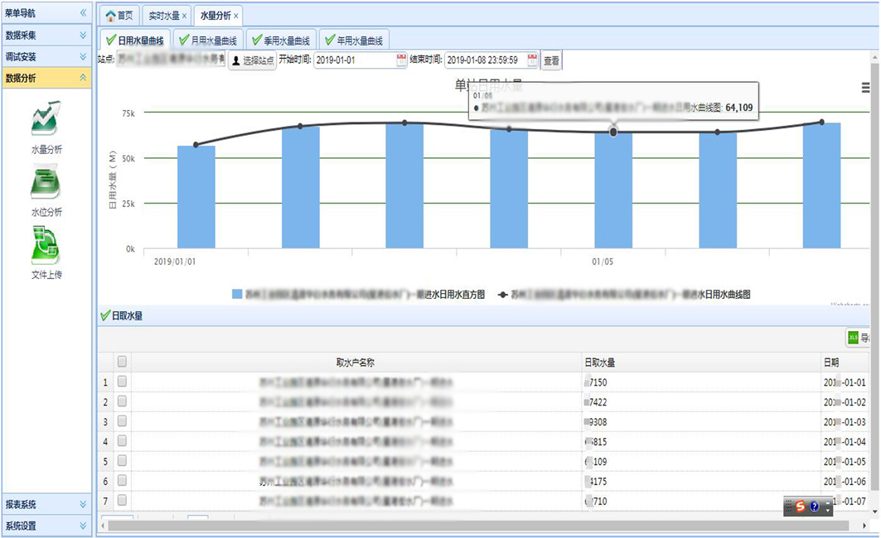Expand the 报表系统 menu section
Image resolution: width=881 pixels, height=538 pixels.
pos(46,504)
